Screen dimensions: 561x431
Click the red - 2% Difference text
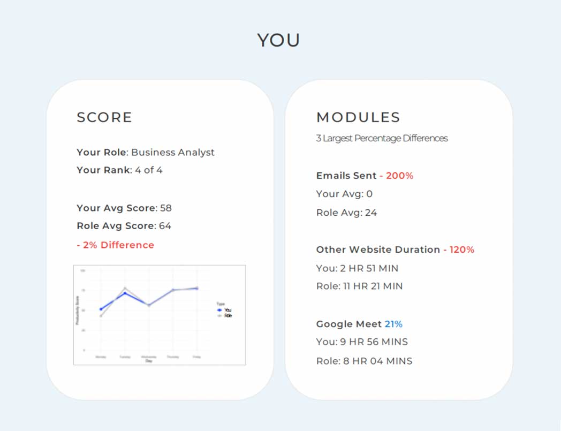116,245
